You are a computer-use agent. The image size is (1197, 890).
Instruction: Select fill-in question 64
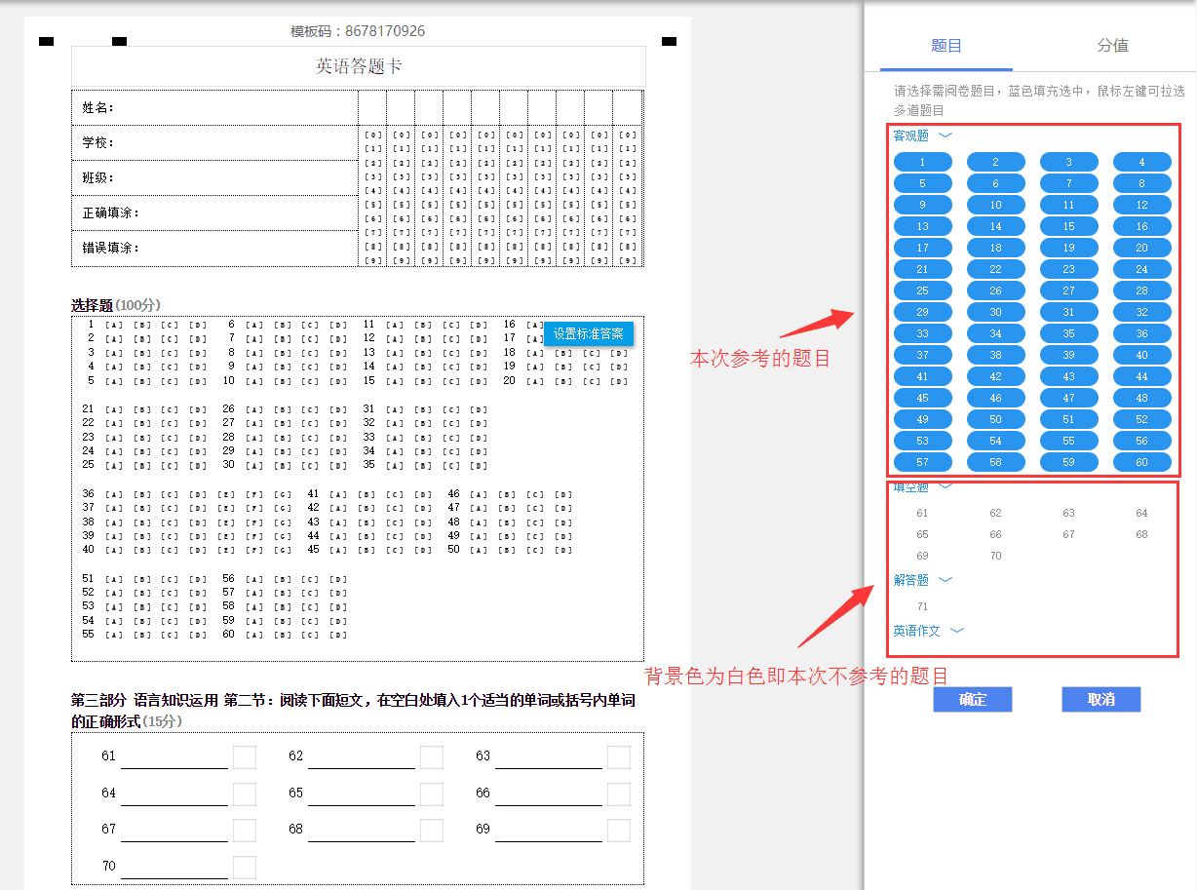coord(1141,513)
